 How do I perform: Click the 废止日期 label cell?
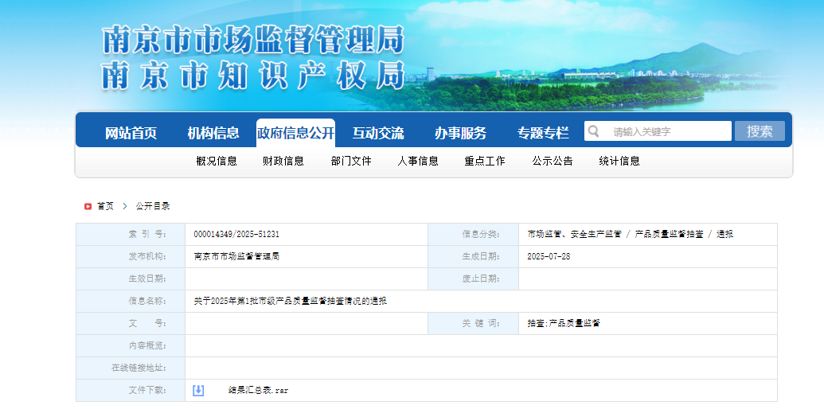coord(474,279)
